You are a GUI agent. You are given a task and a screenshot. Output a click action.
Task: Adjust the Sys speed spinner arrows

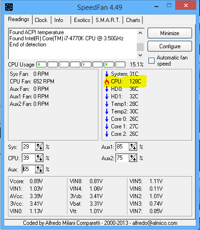39,147
